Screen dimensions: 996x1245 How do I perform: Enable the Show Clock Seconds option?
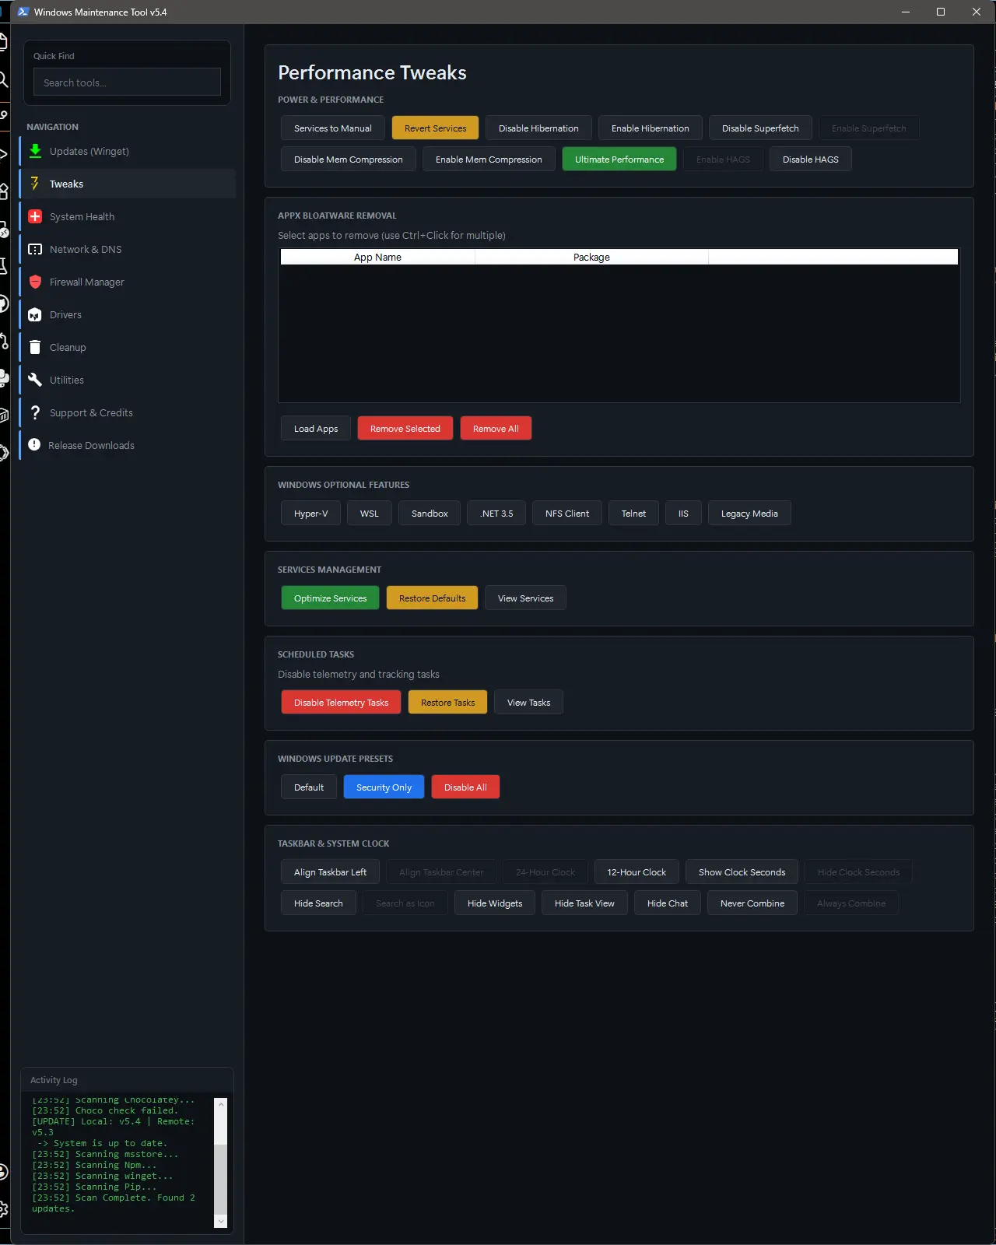pyautogui.click(x=742, y=872)
